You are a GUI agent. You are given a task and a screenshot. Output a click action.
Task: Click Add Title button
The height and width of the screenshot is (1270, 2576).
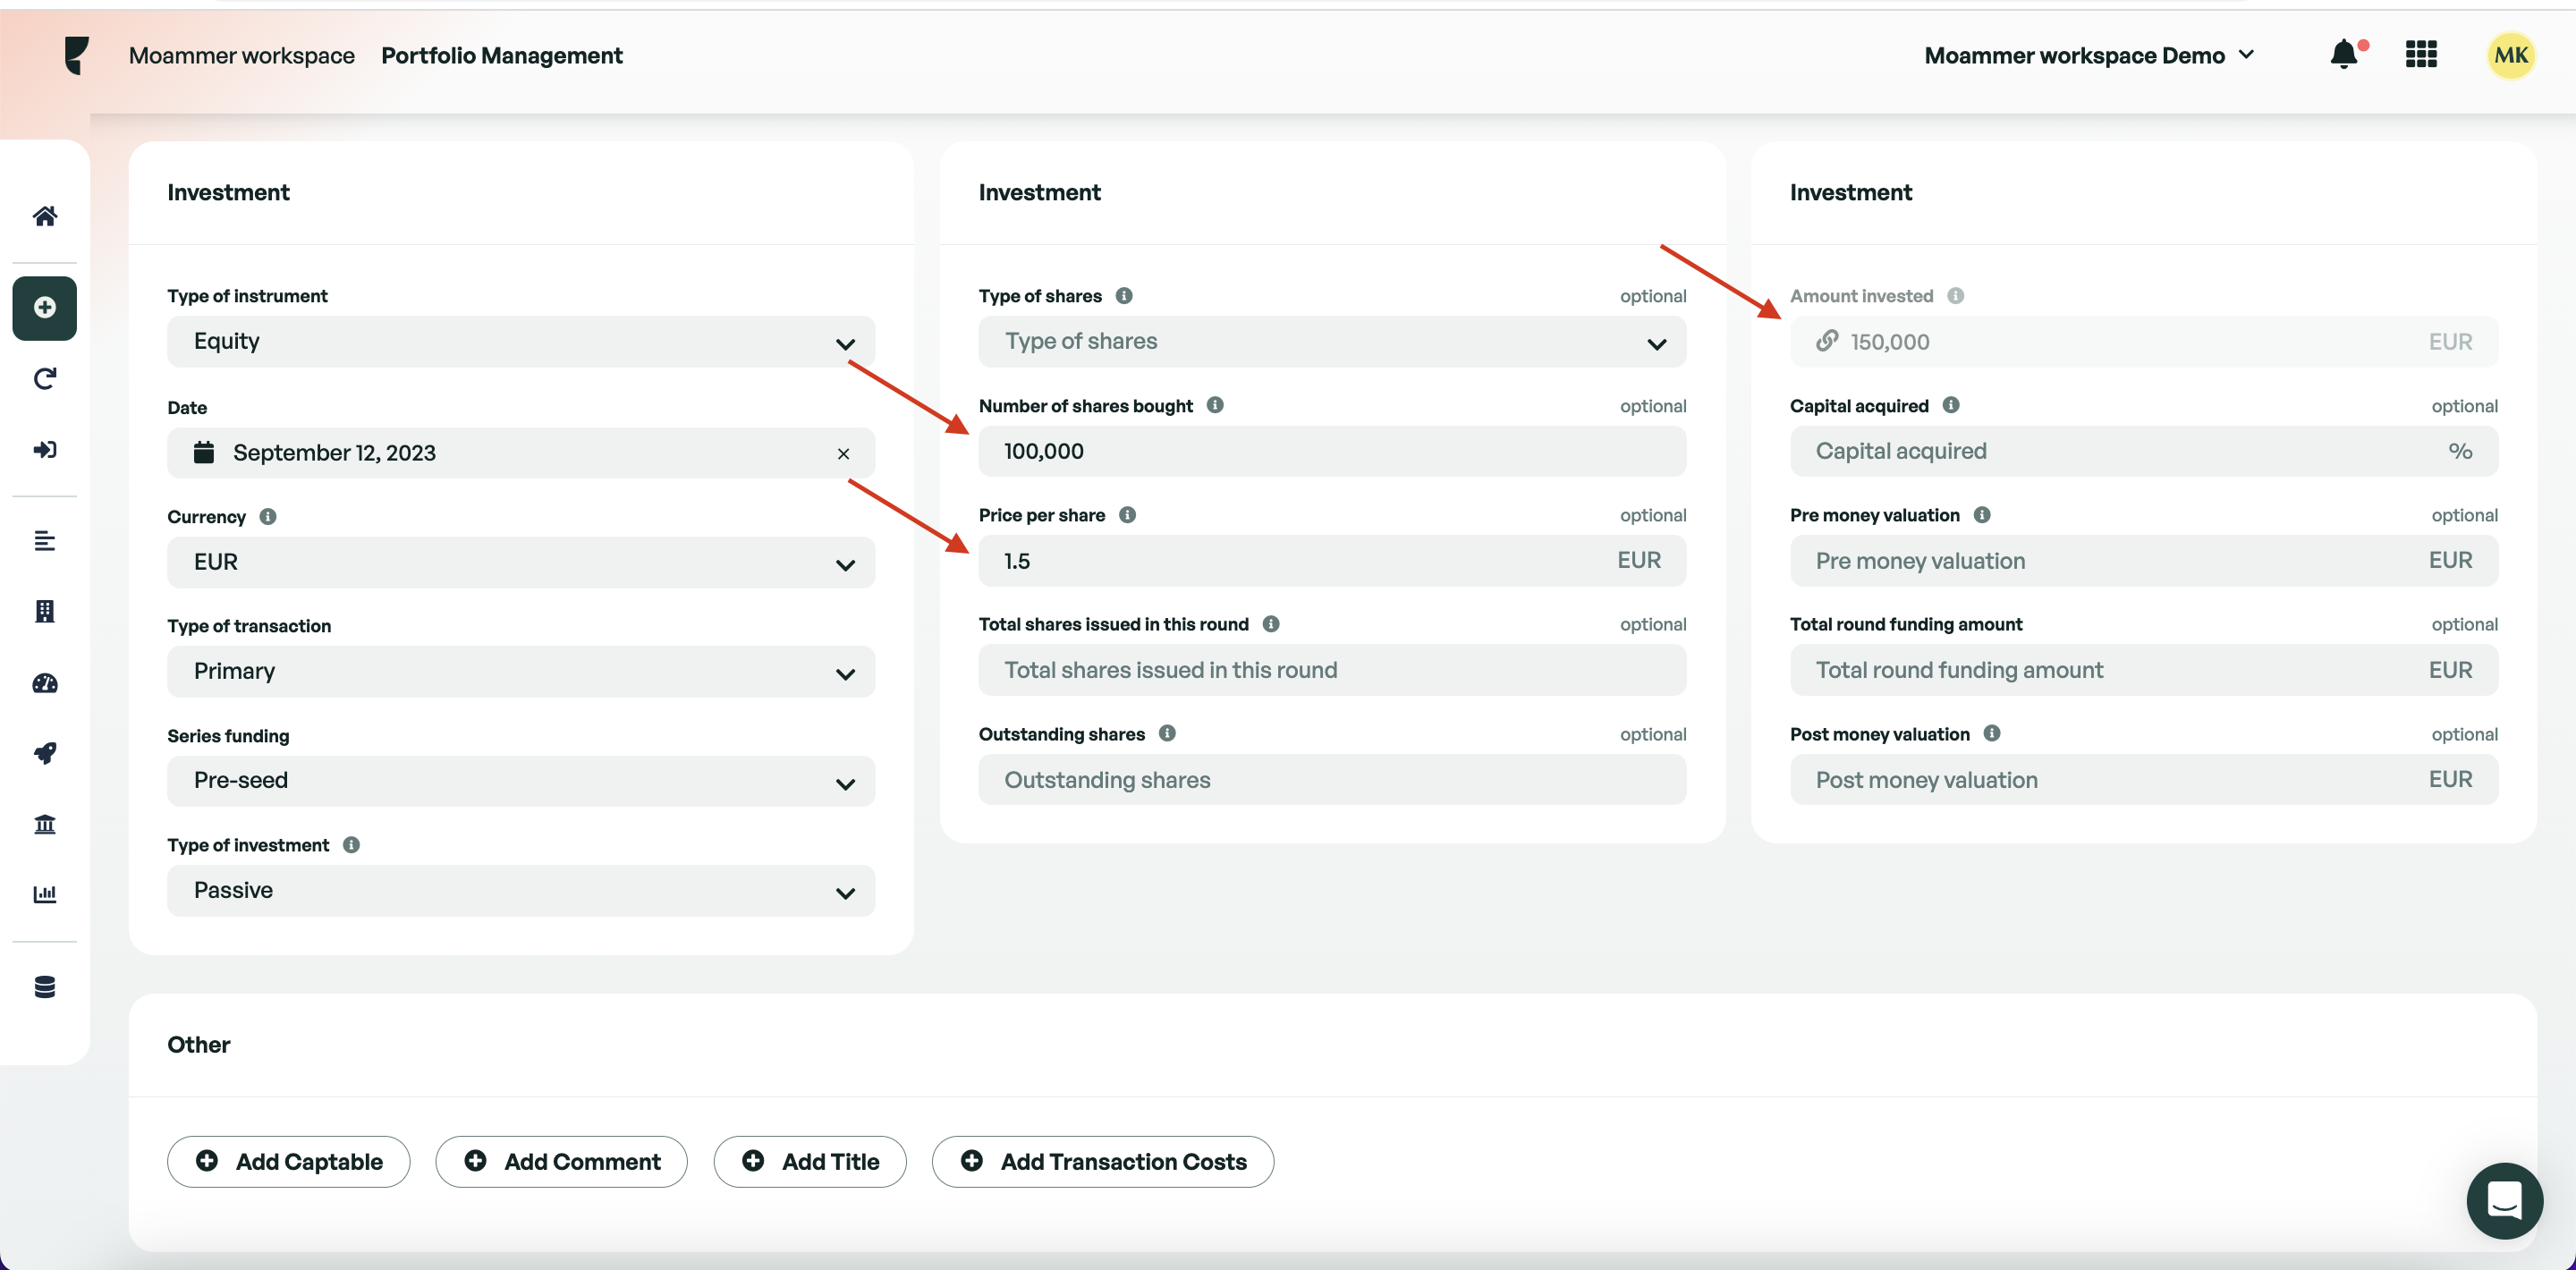[x=810, y=1162]
